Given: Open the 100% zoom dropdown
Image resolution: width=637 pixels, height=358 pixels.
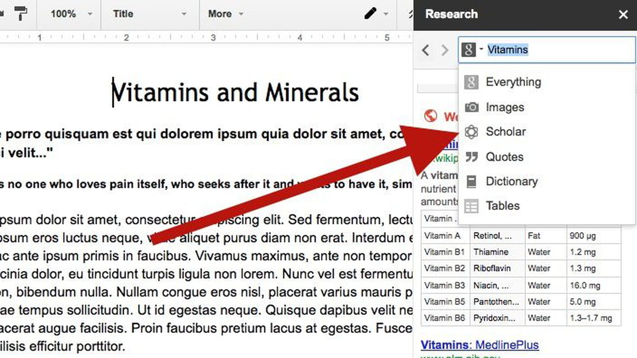Looking at the screenshot, I should click(71, 14).
